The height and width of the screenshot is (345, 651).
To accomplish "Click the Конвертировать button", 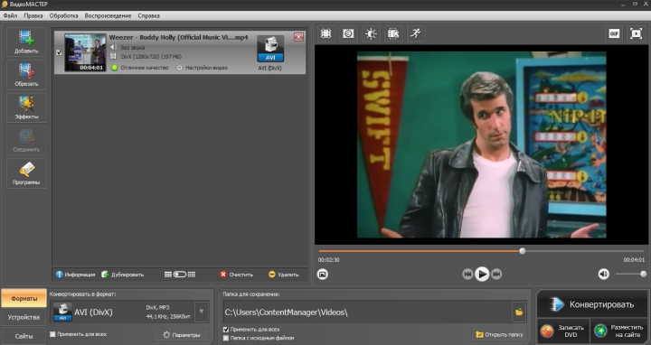I will (x=592, y=304).
